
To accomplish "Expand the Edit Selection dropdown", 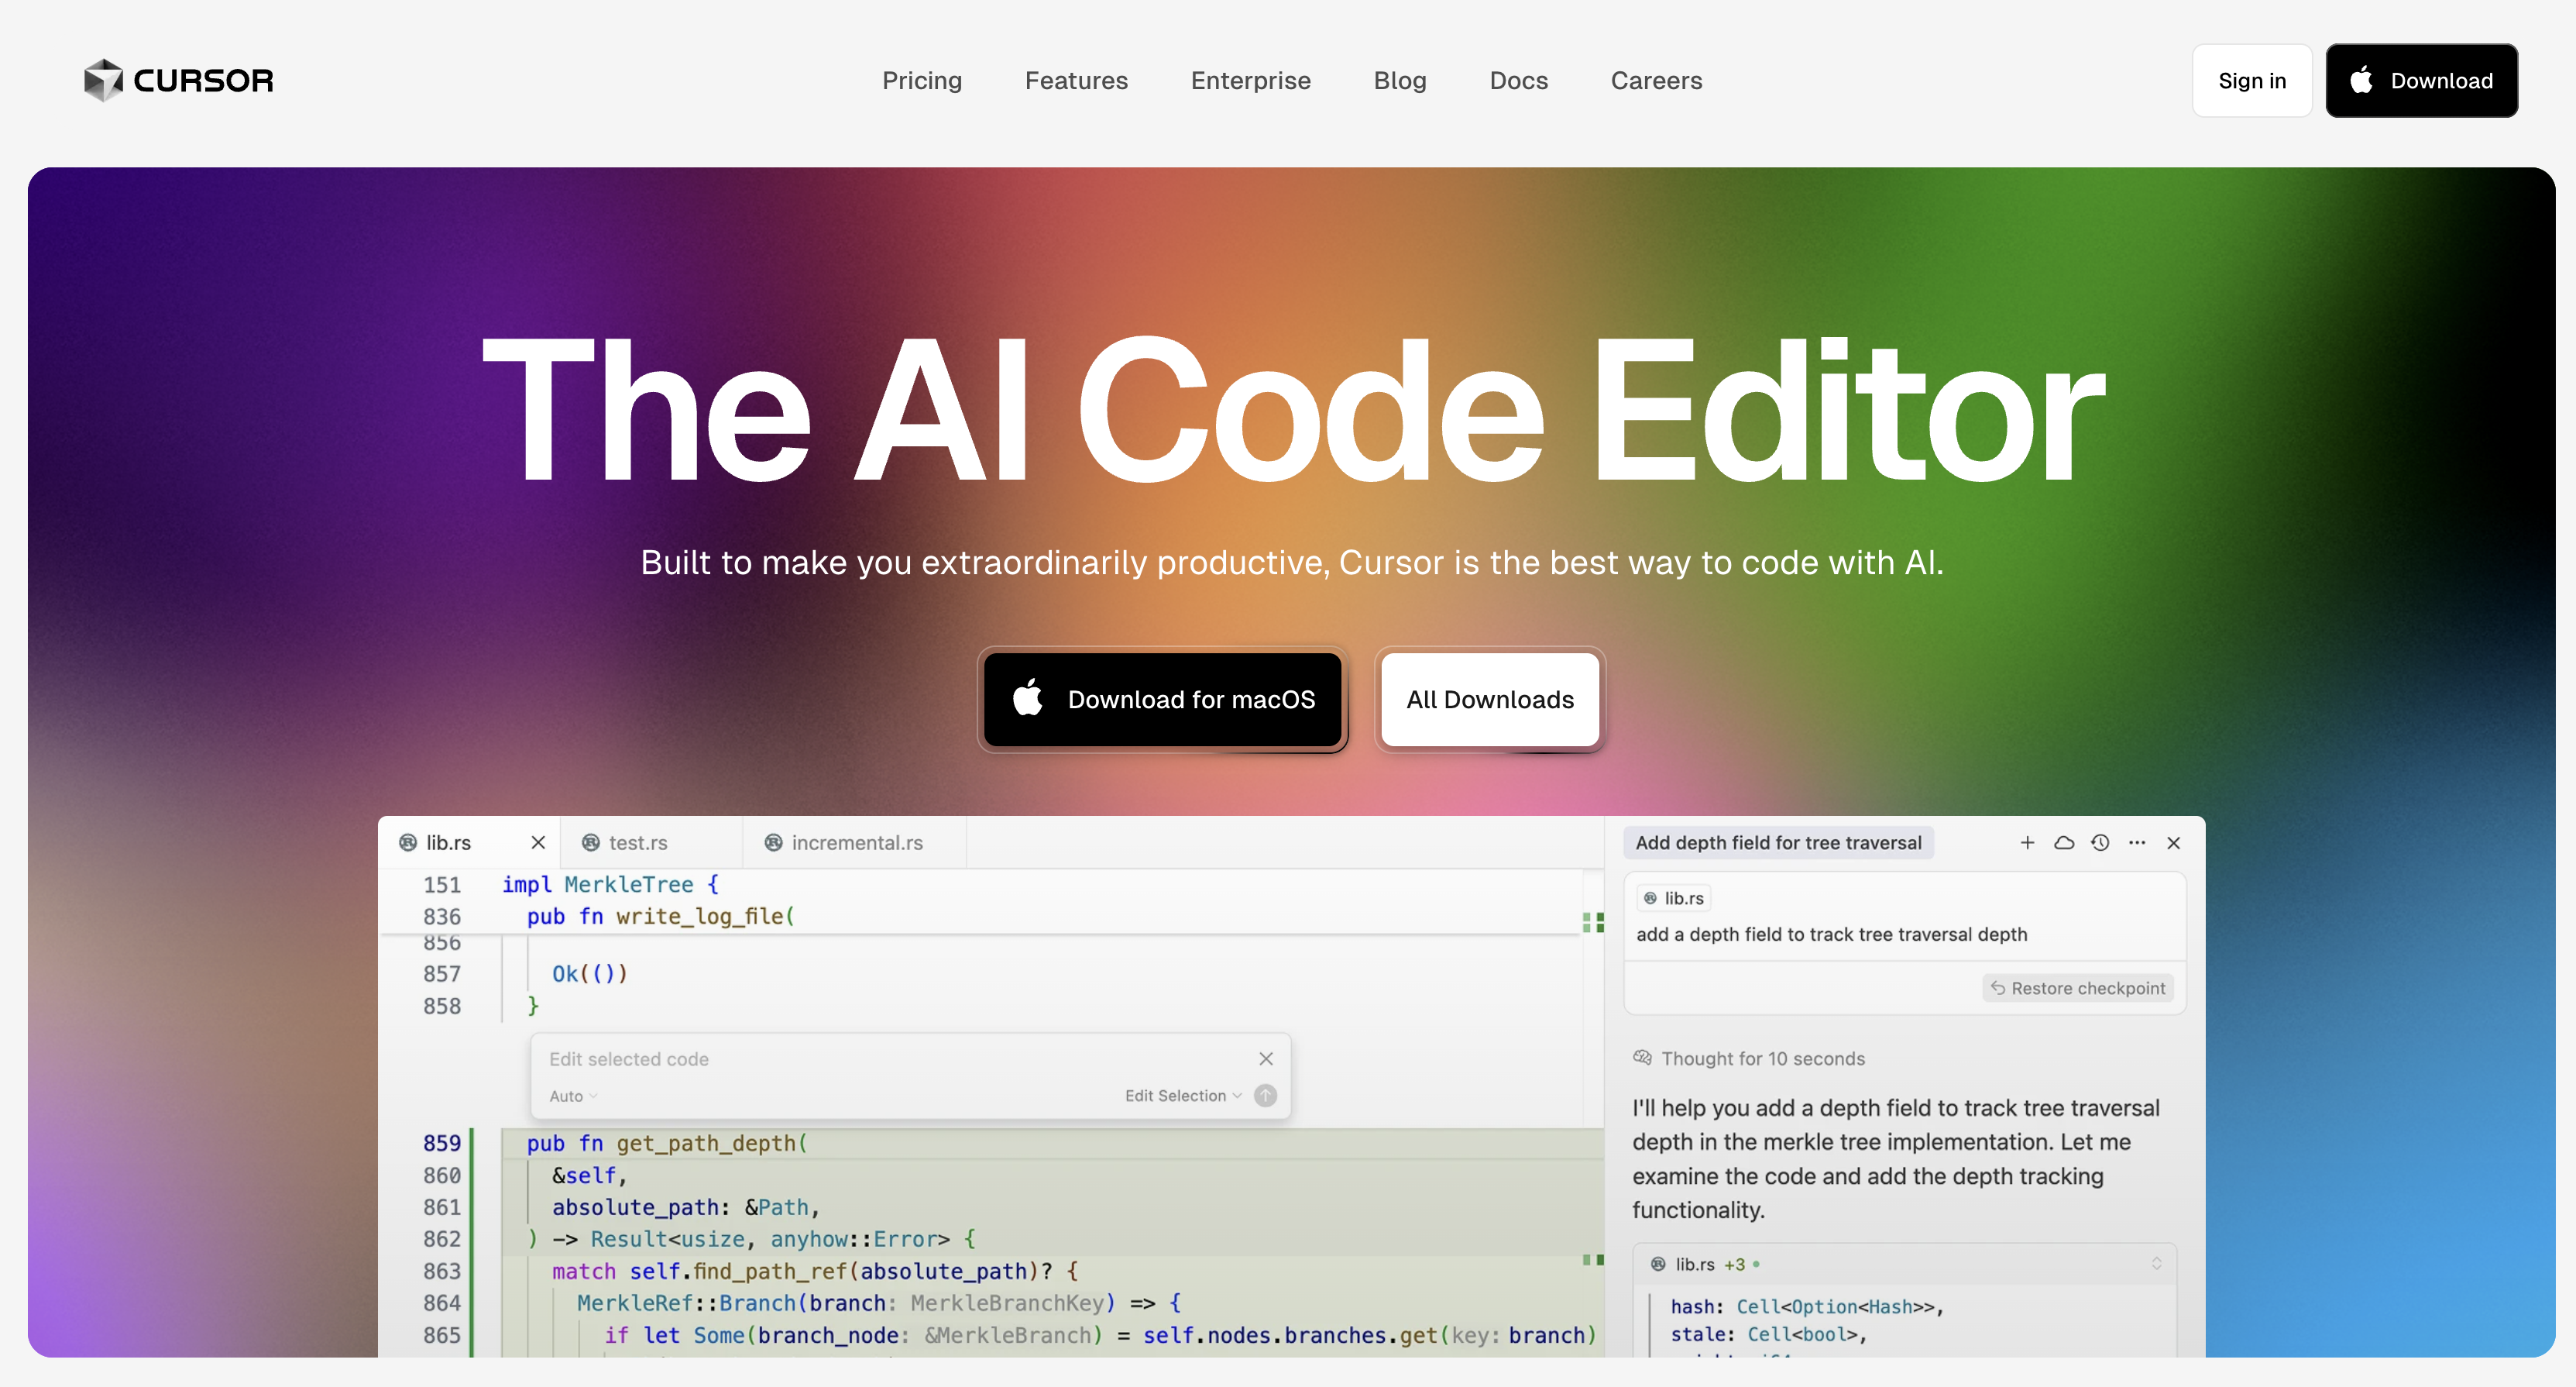I will [x=1183, y=1096].
